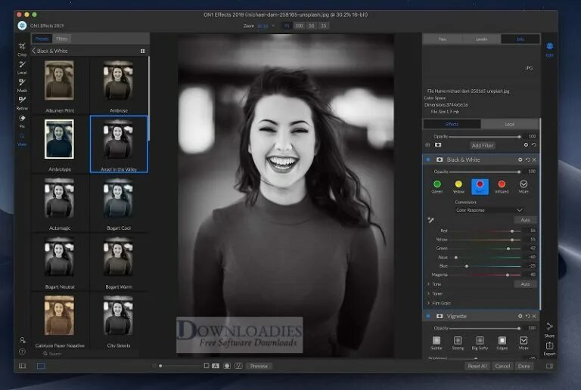Click the ON1 logo icon at top left
The width and height of the screenshot is (581, 390).
pyautogui.click(x=22, y=26)
